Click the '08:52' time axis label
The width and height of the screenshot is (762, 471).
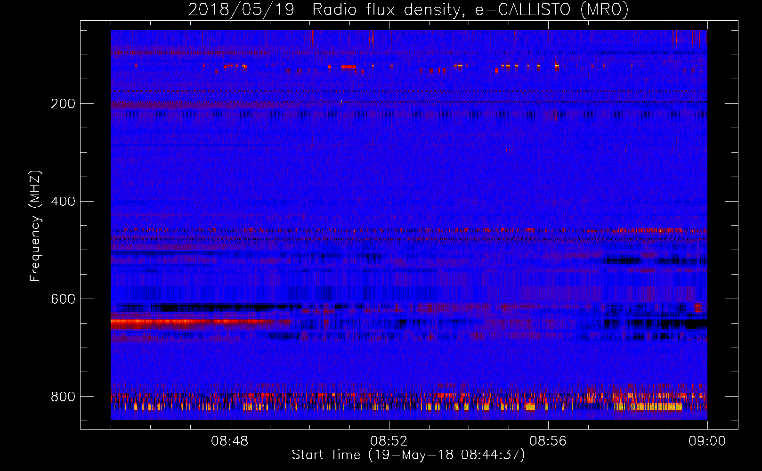pyautogui.click(x=389, y=441)
